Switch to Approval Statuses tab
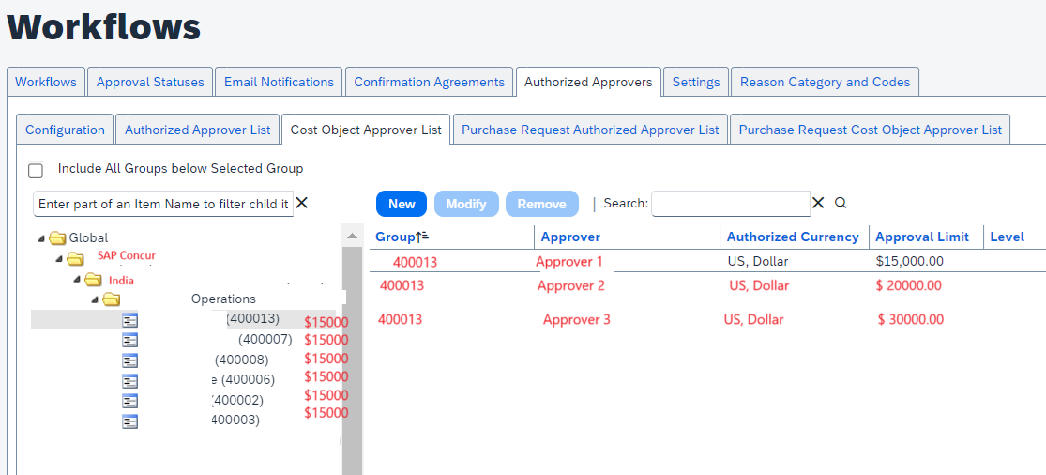Image resolution: width=1046 pixels, height=475 pixels. [x=150, y=82]
